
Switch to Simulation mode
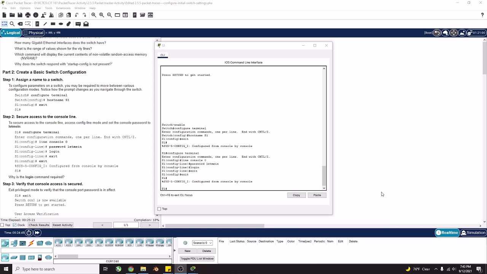tap(473, 233)
